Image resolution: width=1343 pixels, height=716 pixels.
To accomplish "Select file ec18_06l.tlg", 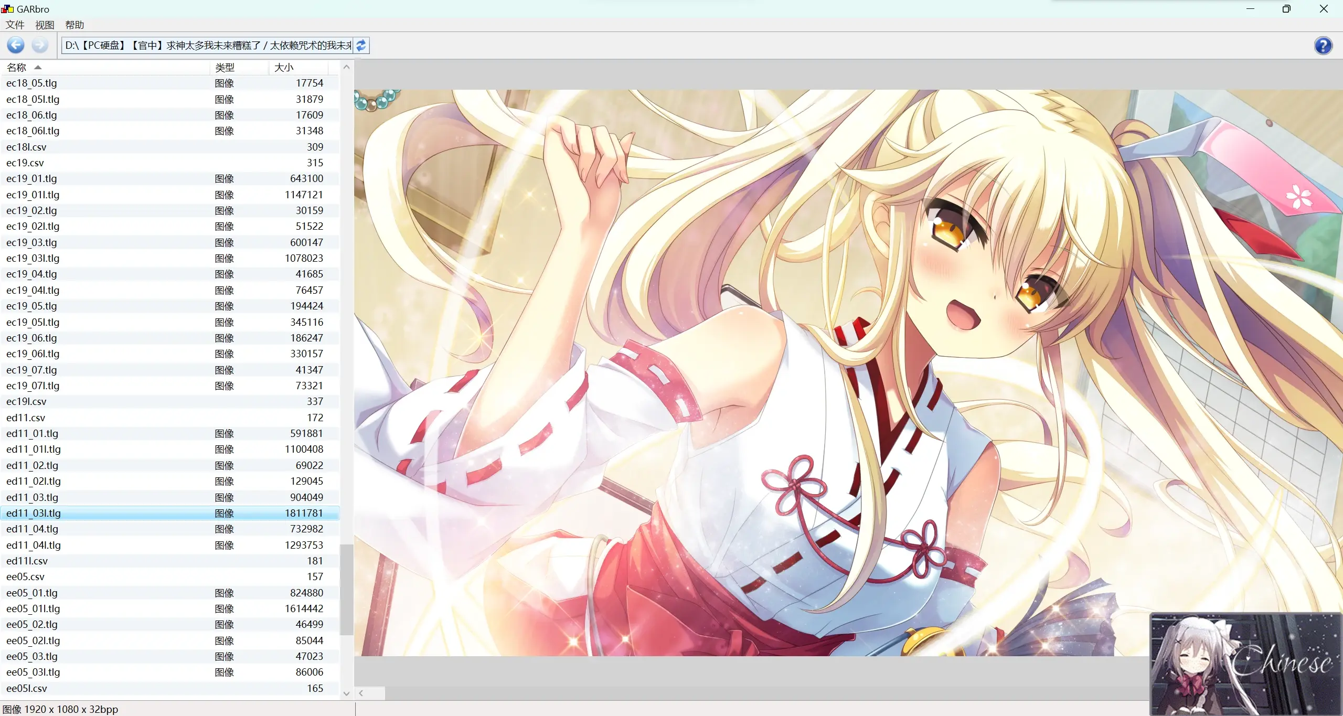I will 169,131.
